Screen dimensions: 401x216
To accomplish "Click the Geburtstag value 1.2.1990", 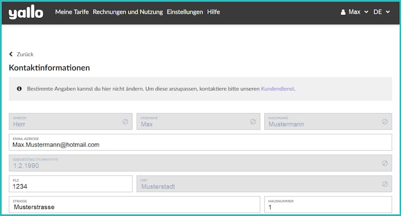I will (x=26, y=166).
